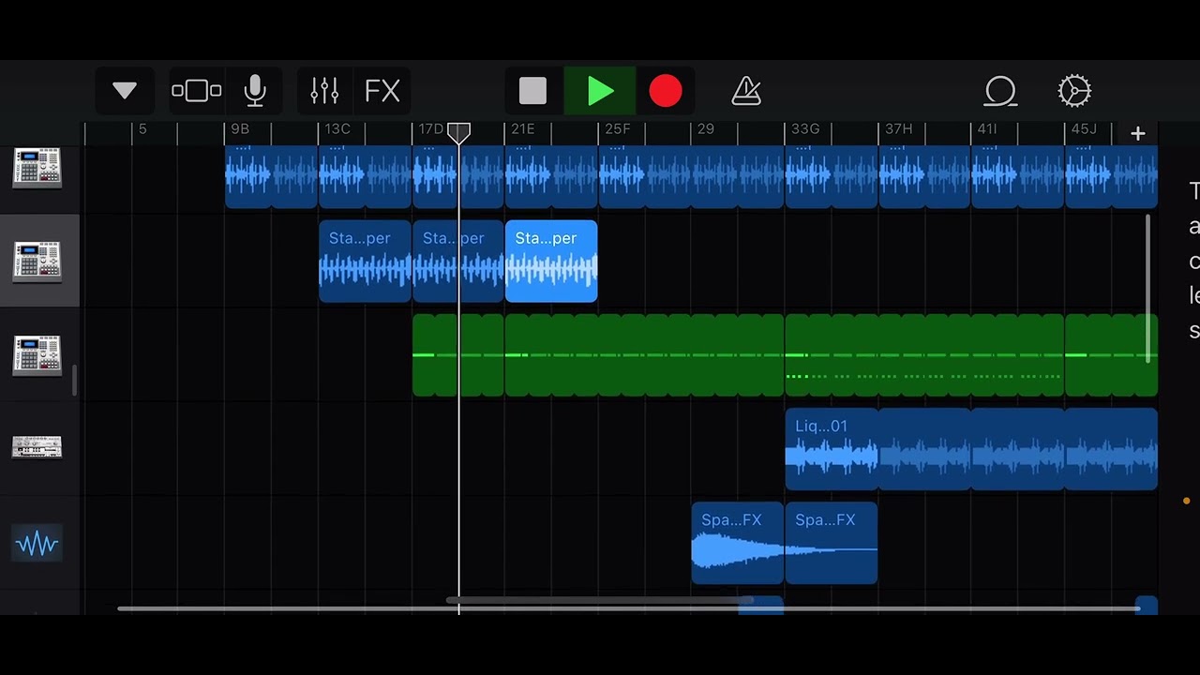Stop playback with the square button
Viewport: 1200px width, 675px height.
(532, 91)
